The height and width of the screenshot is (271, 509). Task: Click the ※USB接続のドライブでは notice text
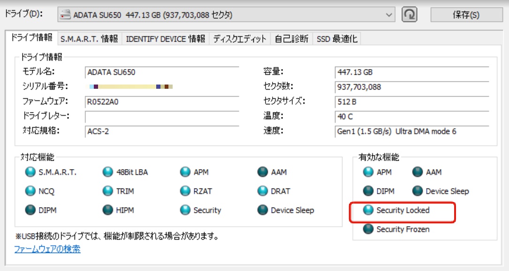[117, 236]
